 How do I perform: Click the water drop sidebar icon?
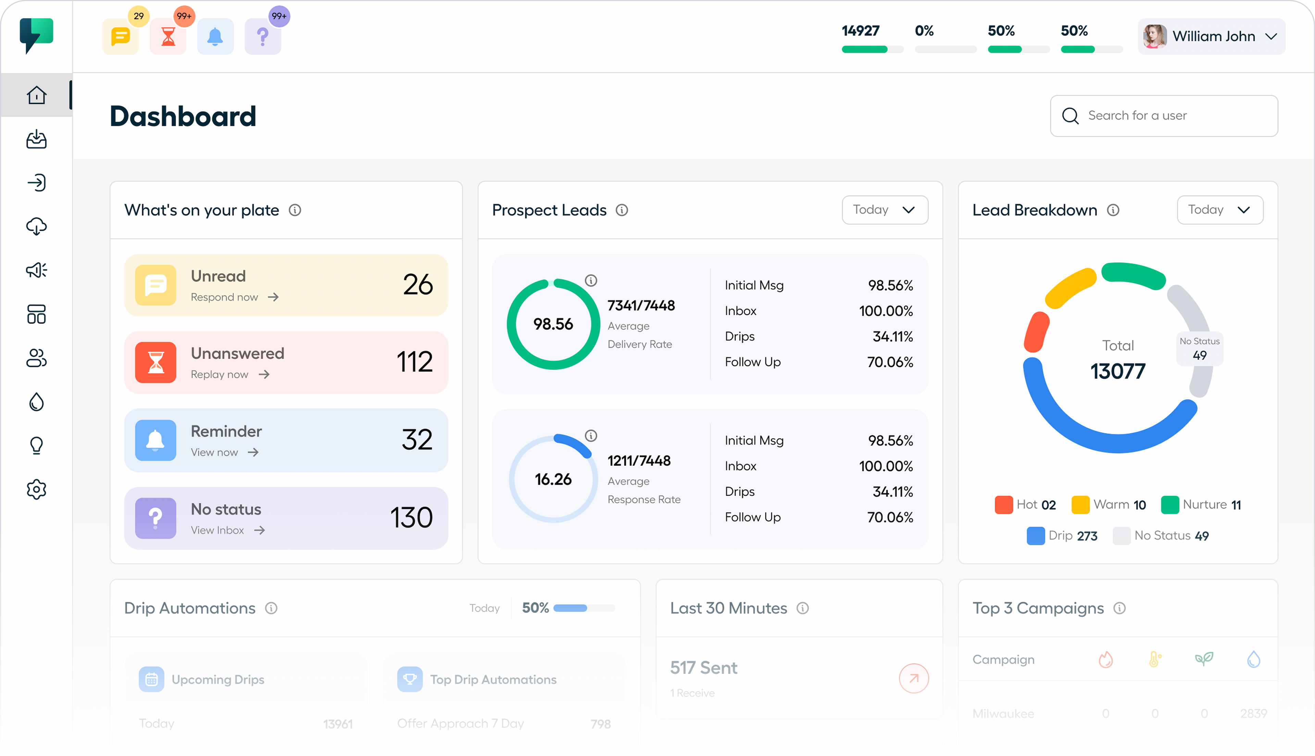(x=36, y=402)
